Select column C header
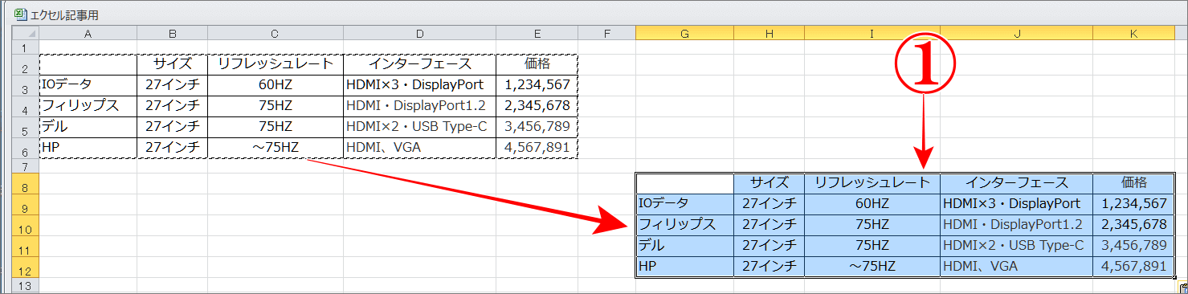The height and width of the screenshot is (294, 1188). [276, 33]
